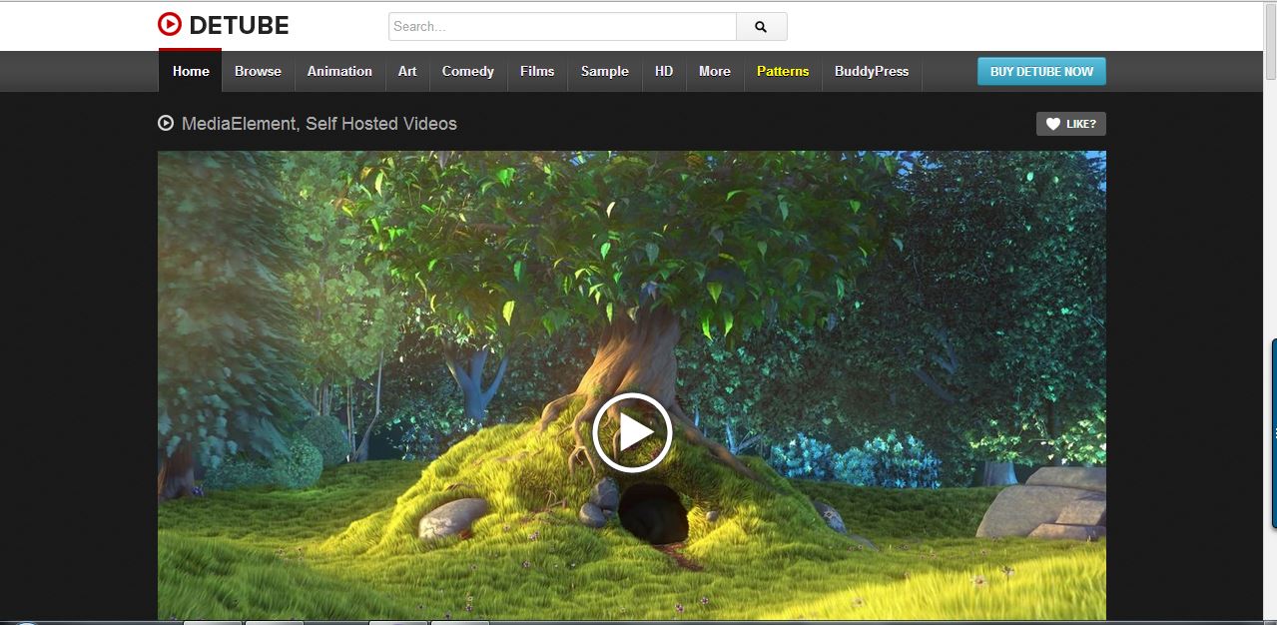Image resolution: width=1277 pixels, height=625 pixels.
Task: Open the Comedy category
Action: 468,71
